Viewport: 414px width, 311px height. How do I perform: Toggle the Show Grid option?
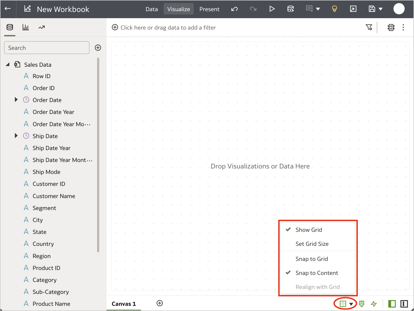pyautogui.click(x=318, y=230)
